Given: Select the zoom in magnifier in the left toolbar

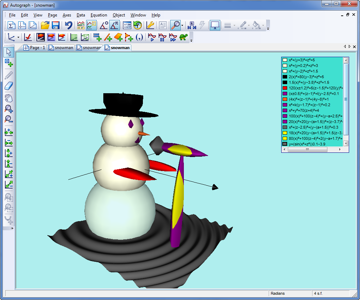Looking at the screenshot, I should pos(9,109).
